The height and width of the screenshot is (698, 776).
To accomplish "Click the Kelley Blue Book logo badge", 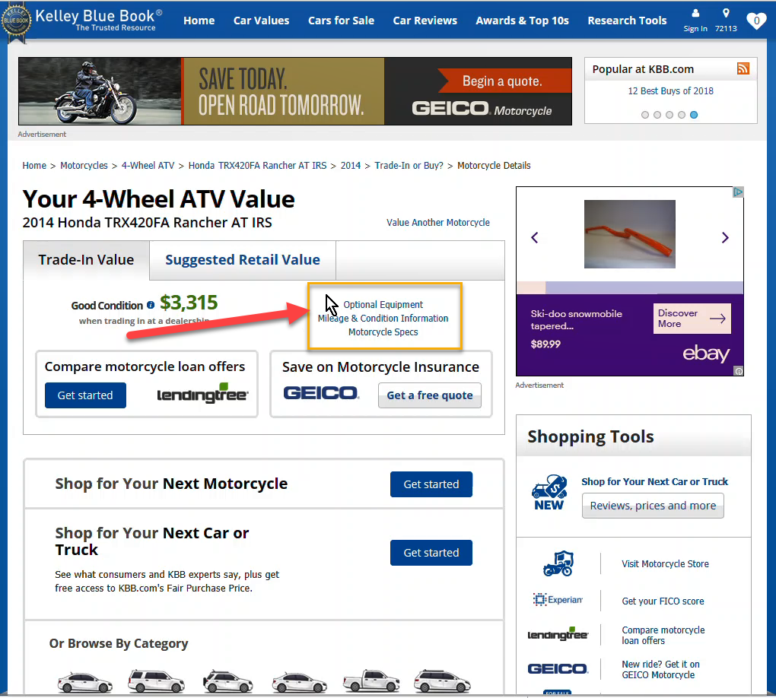I will point(16,22).
